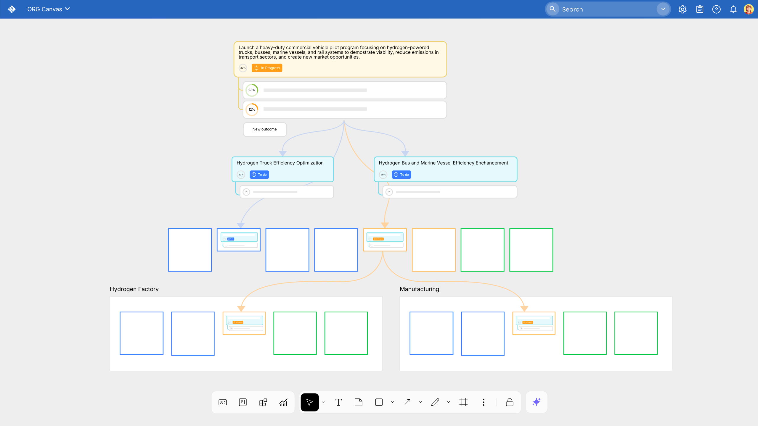Choose the arrow connector tool

(407, 402)
